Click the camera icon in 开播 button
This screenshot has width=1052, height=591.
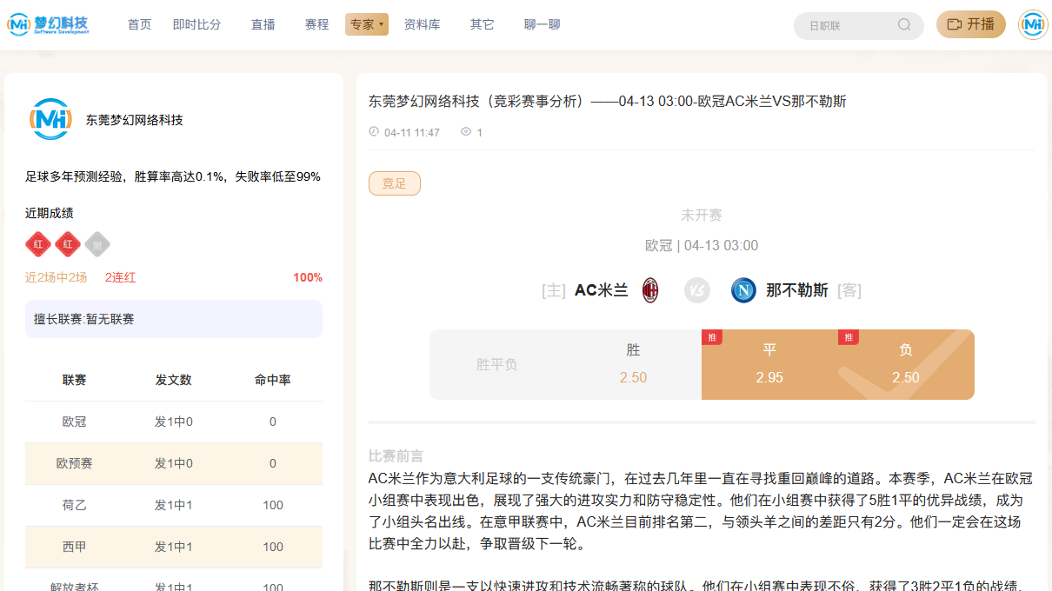(954, 24)
